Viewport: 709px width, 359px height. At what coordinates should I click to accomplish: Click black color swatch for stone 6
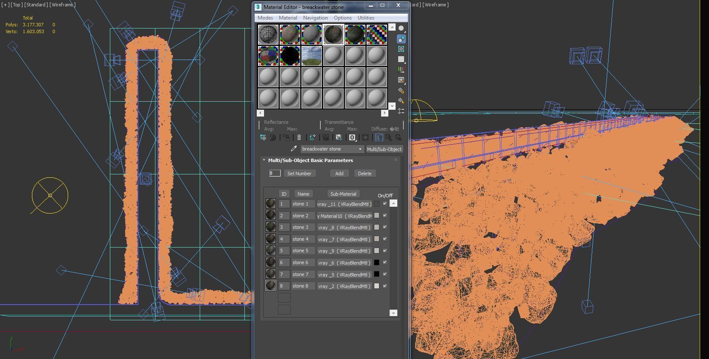(376, 262)
